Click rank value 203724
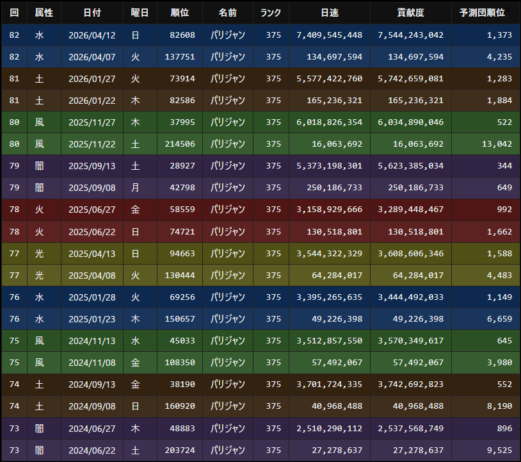 click(x=180, y=450)
